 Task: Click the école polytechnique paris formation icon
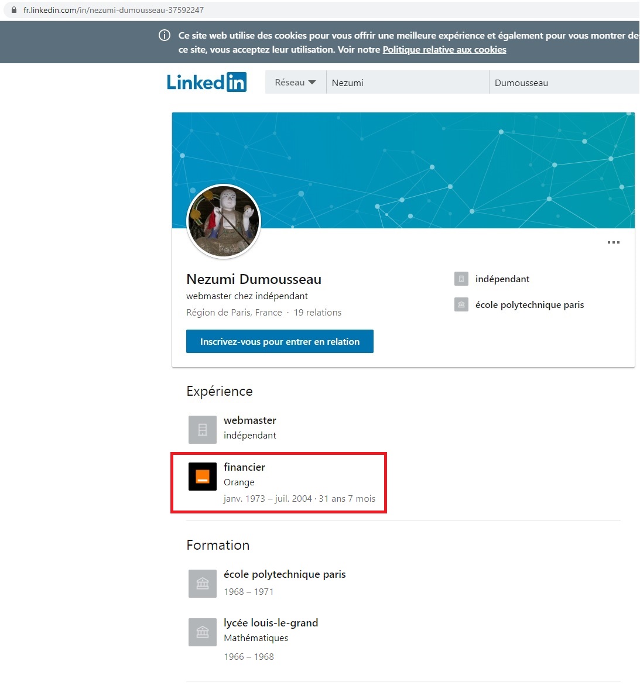pyautogui.click(x=203, y=584)
